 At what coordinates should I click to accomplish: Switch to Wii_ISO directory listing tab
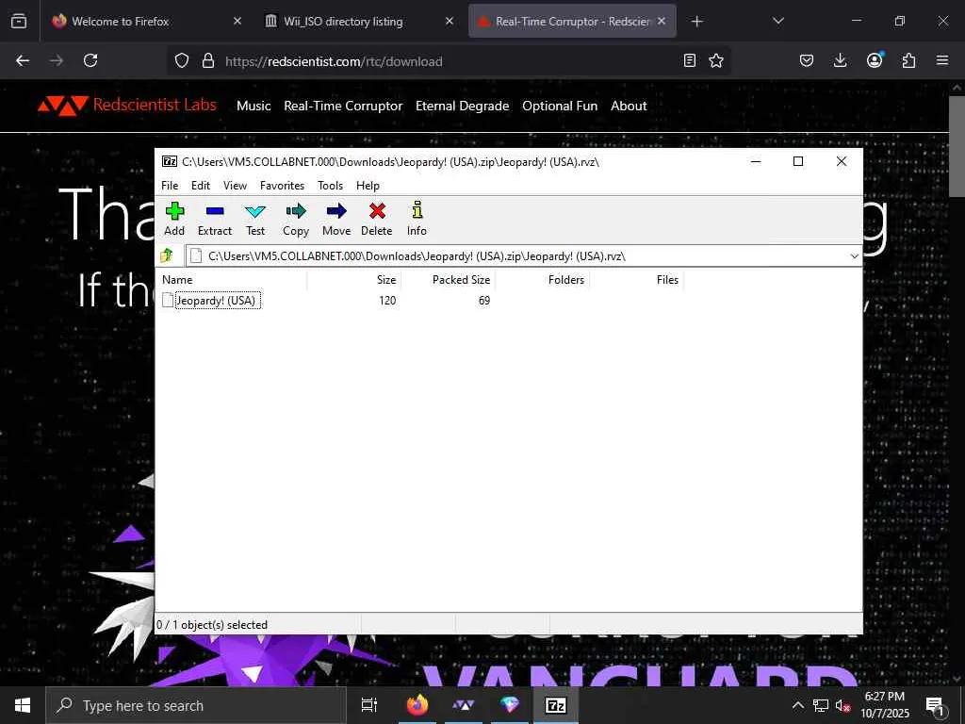[361, 21]
